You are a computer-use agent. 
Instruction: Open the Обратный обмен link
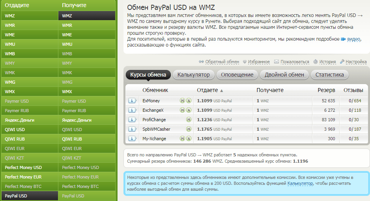(222, 62)
